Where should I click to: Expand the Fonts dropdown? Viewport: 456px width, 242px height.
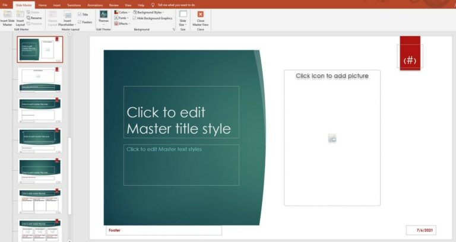click(x=121, y=18)
